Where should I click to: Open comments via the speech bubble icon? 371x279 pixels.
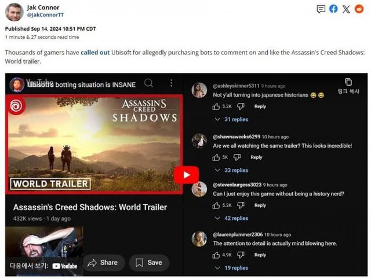pyautogui.click(x=321, y=9)
